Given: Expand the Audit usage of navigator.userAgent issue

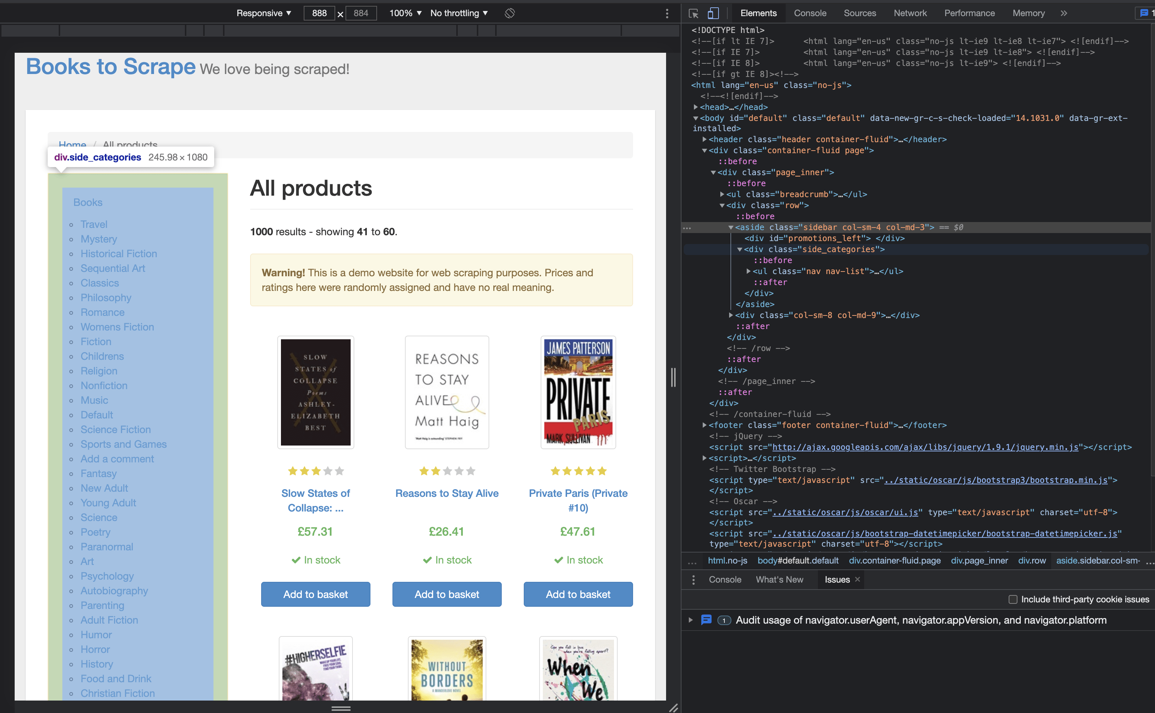Looking at the screenshot, I should [x=691, y=620].
